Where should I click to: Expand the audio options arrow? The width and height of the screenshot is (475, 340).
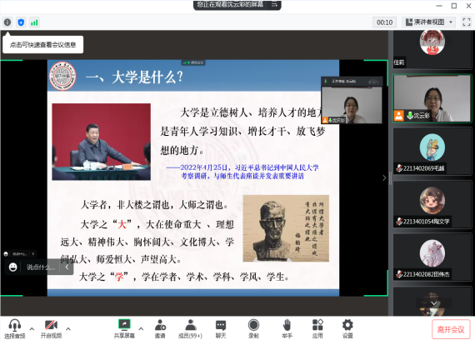pyautogui.click(x=32, y=328)
